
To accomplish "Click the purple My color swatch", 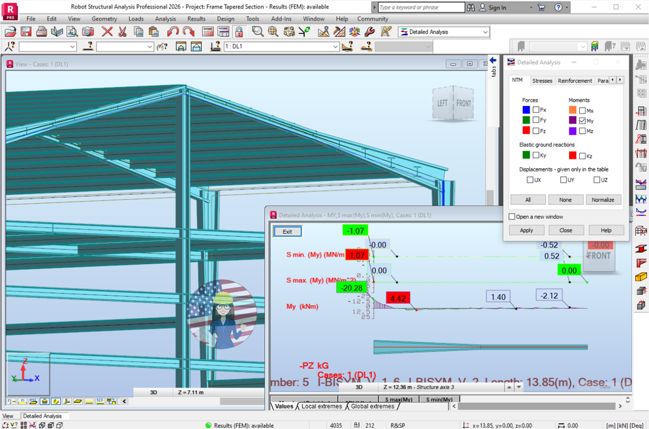I will click(573, 121).
